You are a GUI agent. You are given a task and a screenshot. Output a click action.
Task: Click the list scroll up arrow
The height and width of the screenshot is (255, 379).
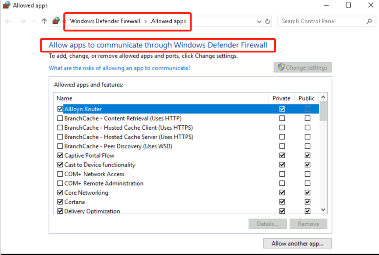click(x=323, y=97)
